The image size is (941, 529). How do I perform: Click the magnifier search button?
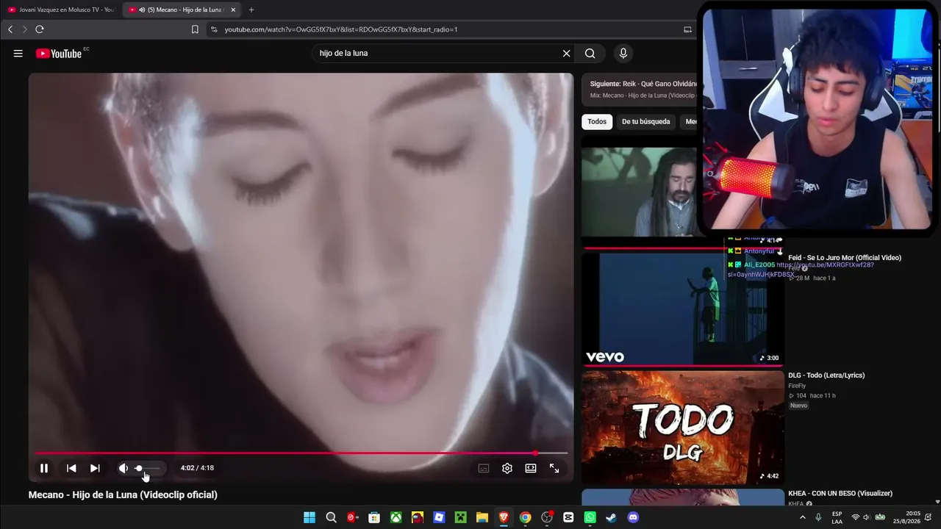(590, 54)
